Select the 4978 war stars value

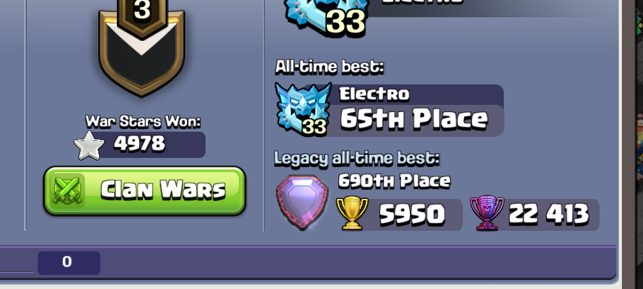(x=140, y=144)
